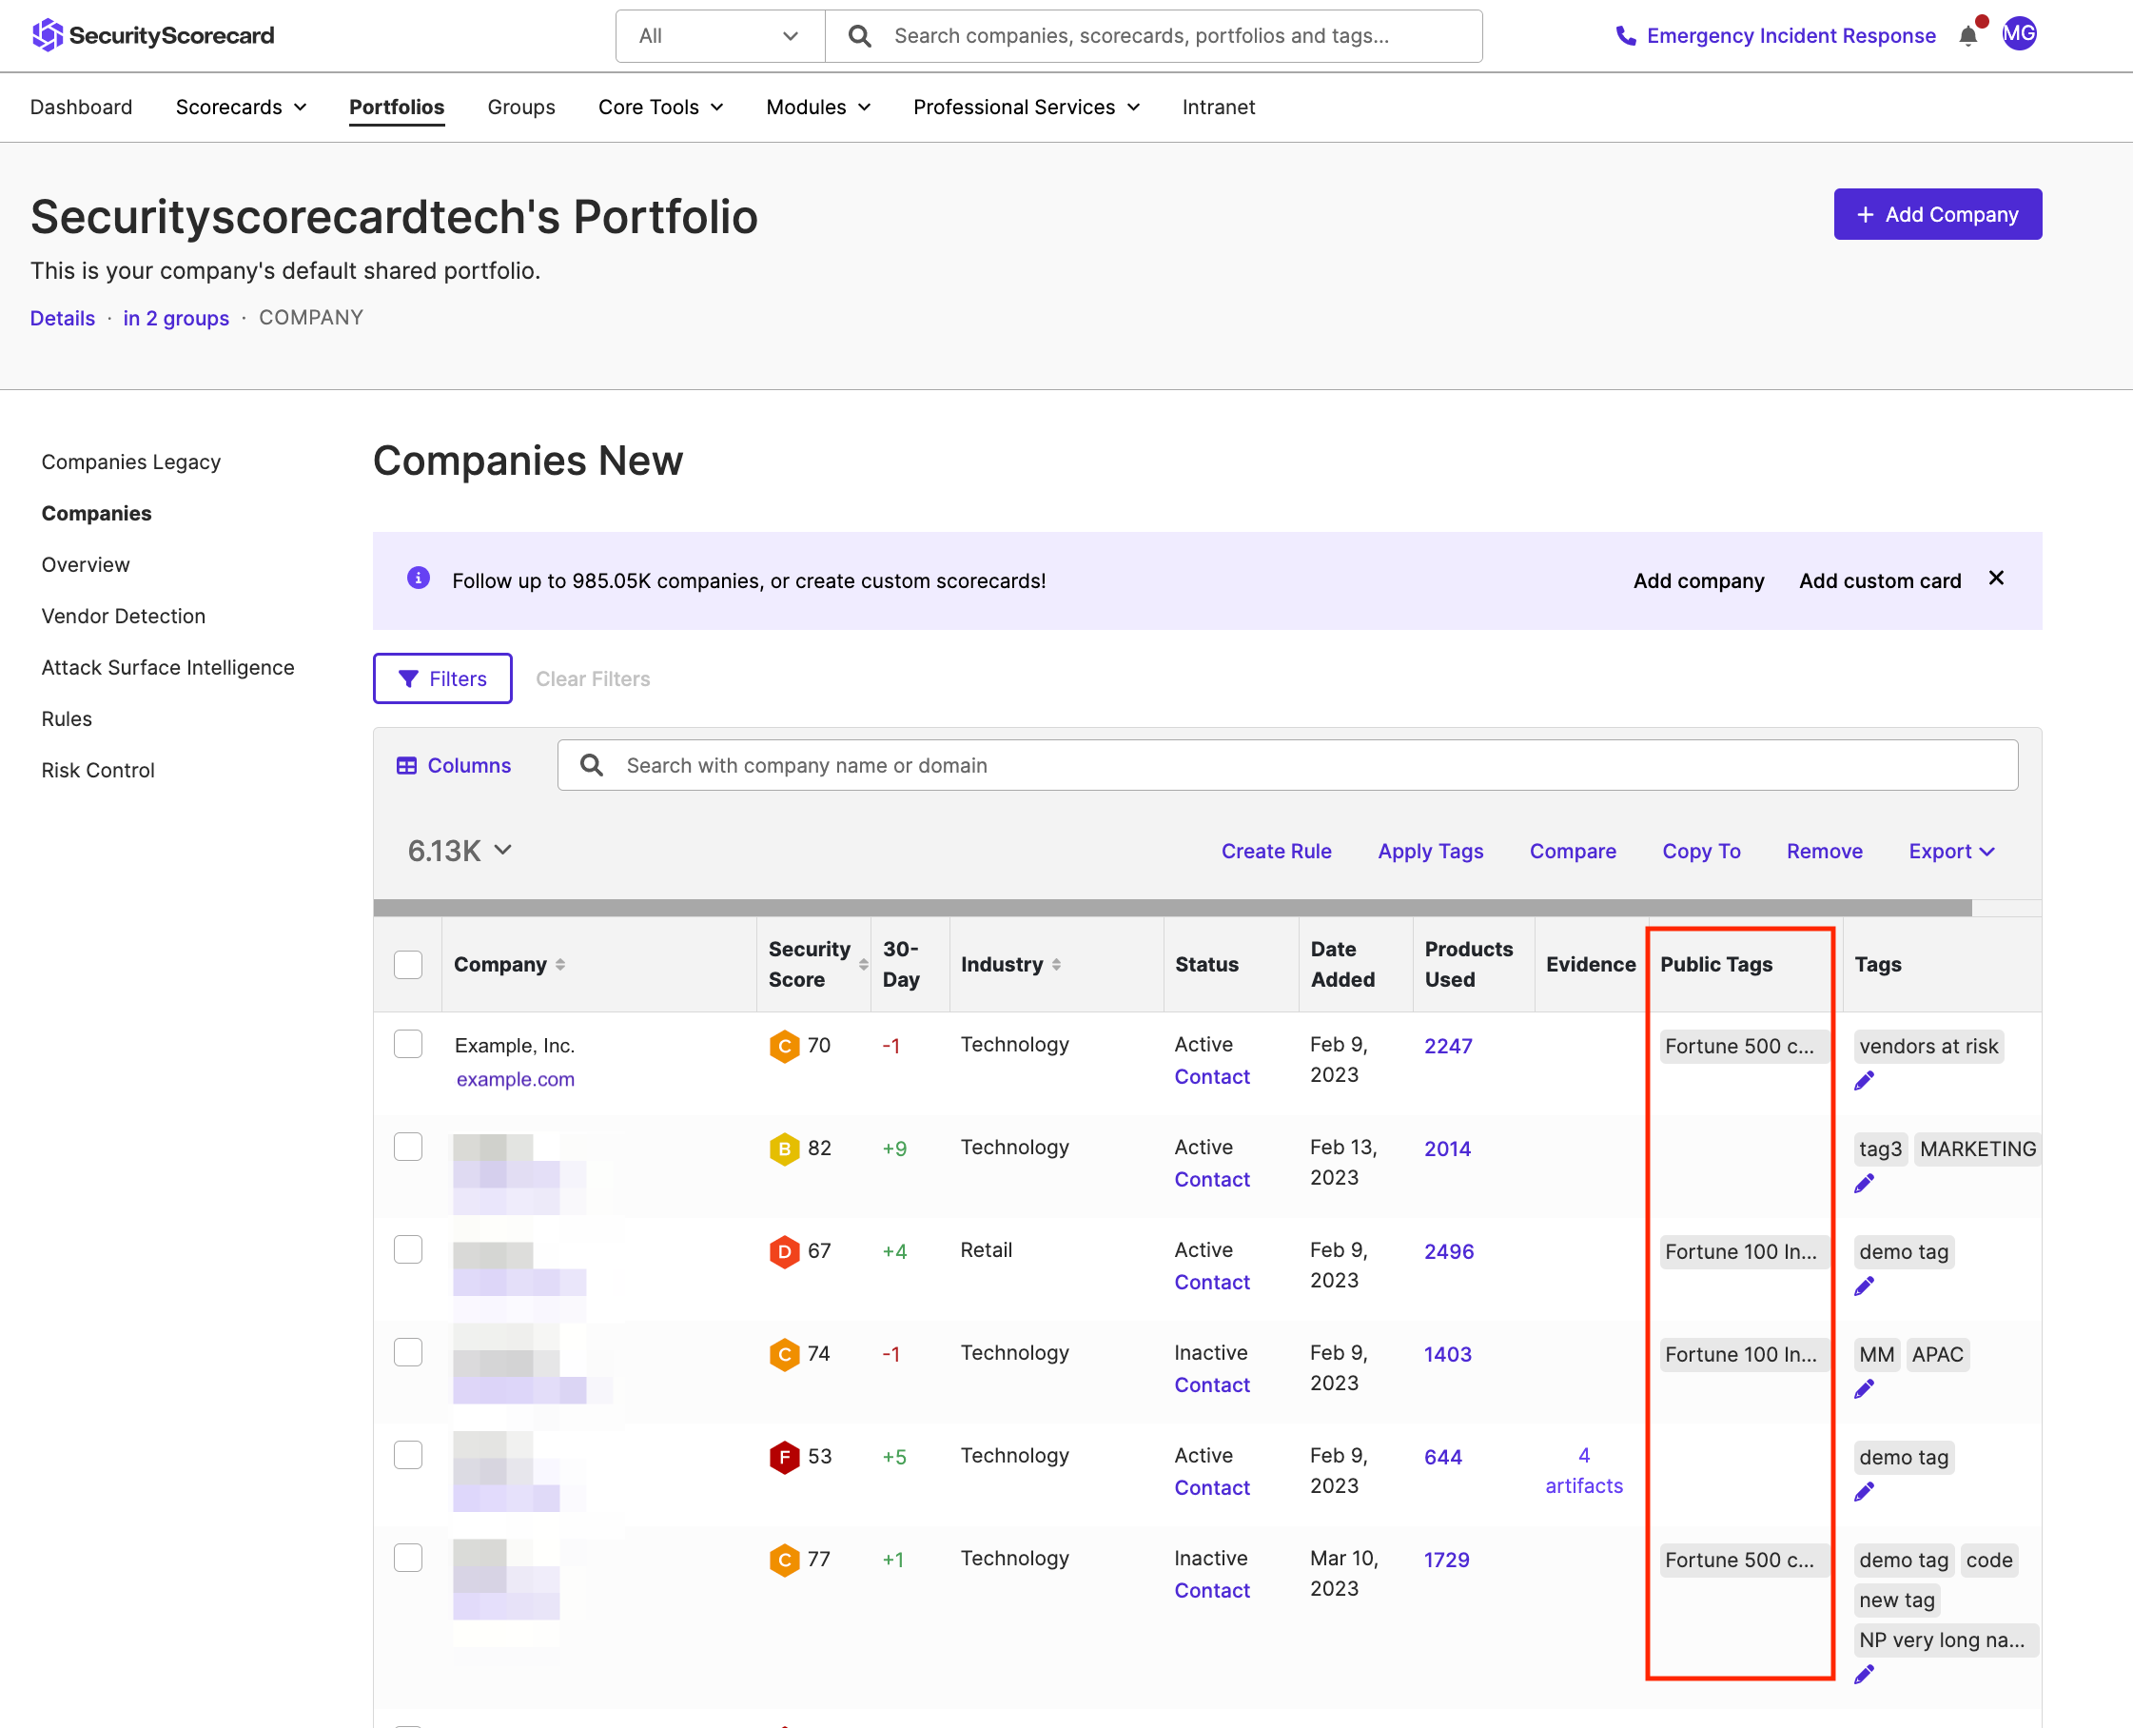Open the MG user avatar menu

2020,34
